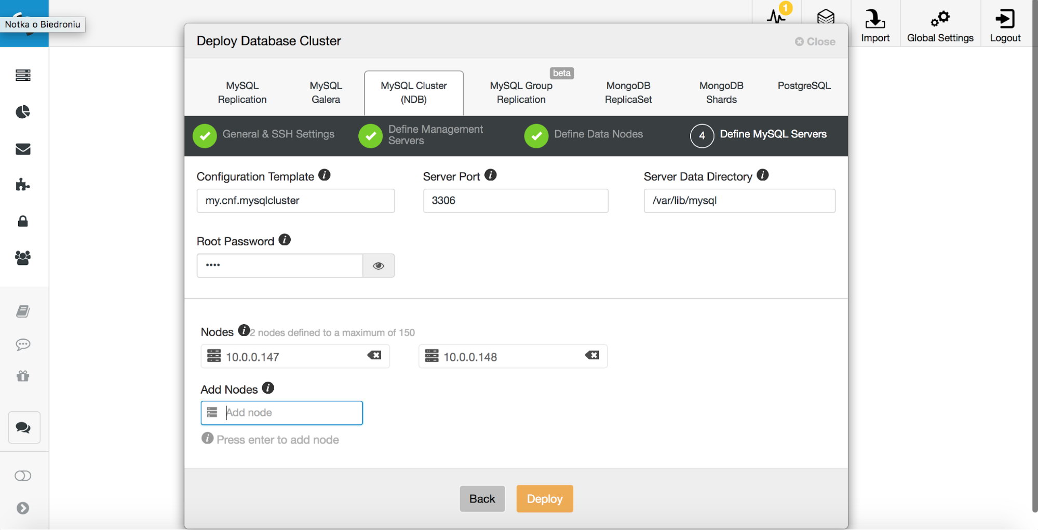Click the Configuration Template field

295,201
